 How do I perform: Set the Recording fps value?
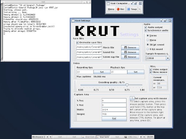[102, 72]
